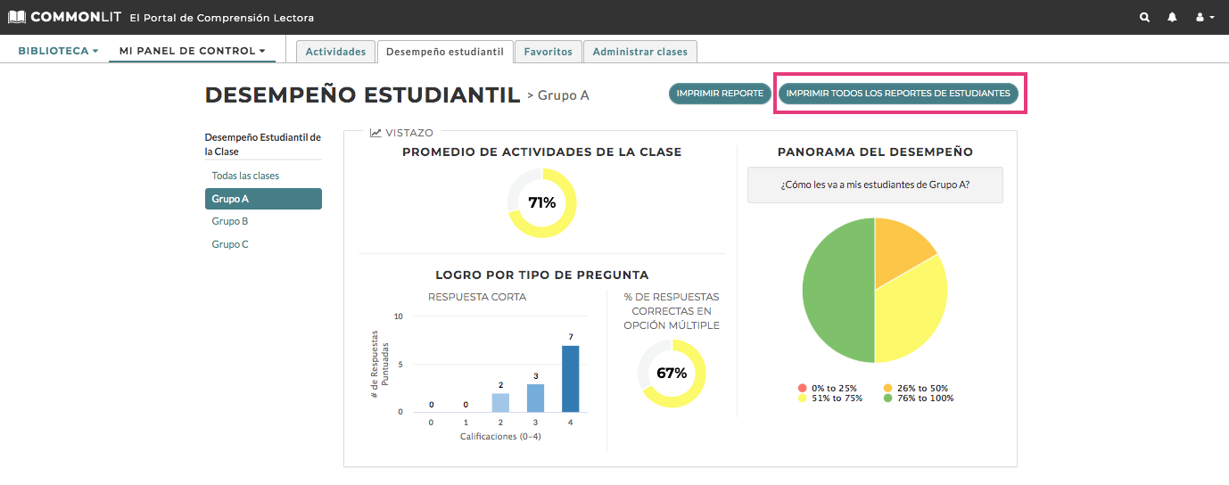Screen dimensions: 1229x485
Task: Select Grupo C in the sidebar
Action: tap(230, 244)
